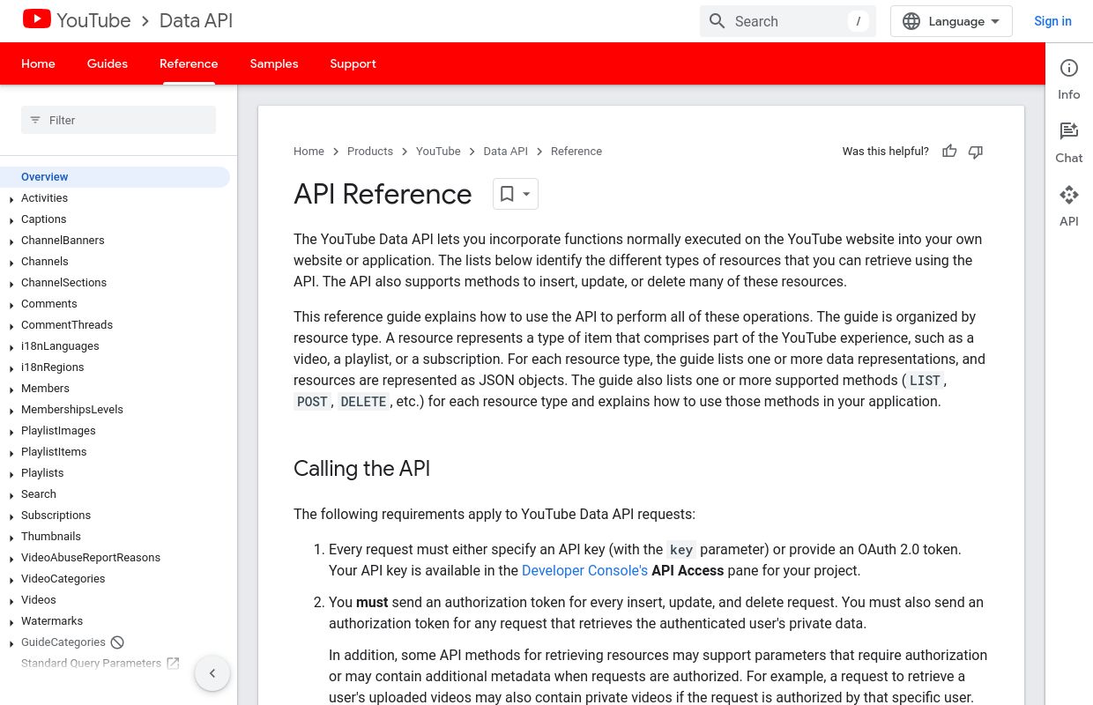Expand the ChannelSections section
Image resolution: width=1093 pixels, height=705 pixels.
tap(11, 284)
